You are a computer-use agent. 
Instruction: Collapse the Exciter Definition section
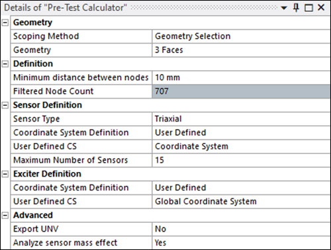[x=5, y=174]
